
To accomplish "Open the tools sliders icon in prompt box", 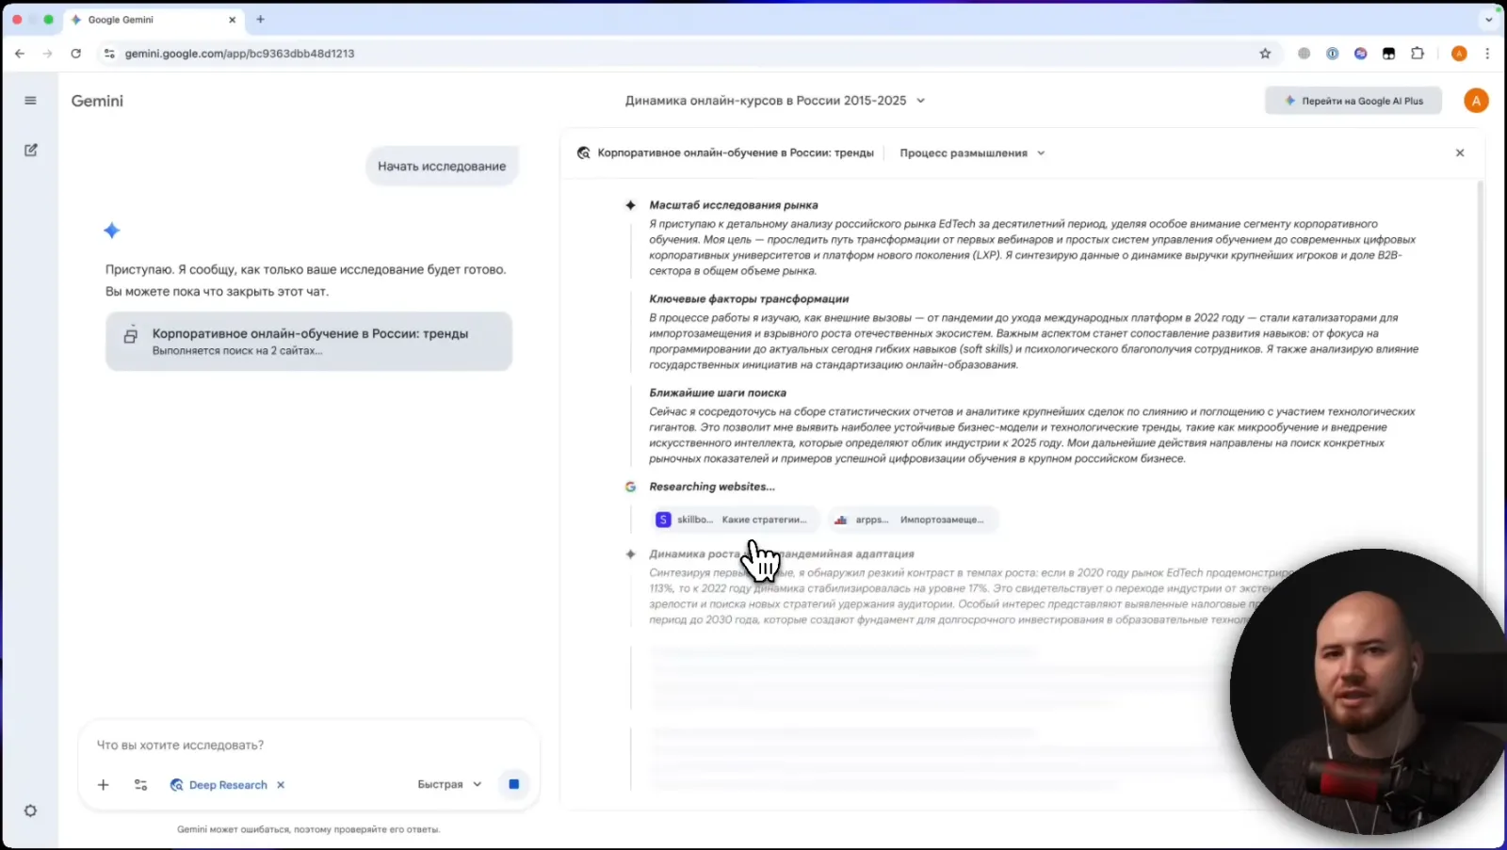I will (x=141, y=784).
